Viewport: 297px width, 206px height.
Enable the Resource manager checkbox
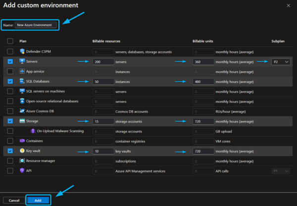coord(10,161)
